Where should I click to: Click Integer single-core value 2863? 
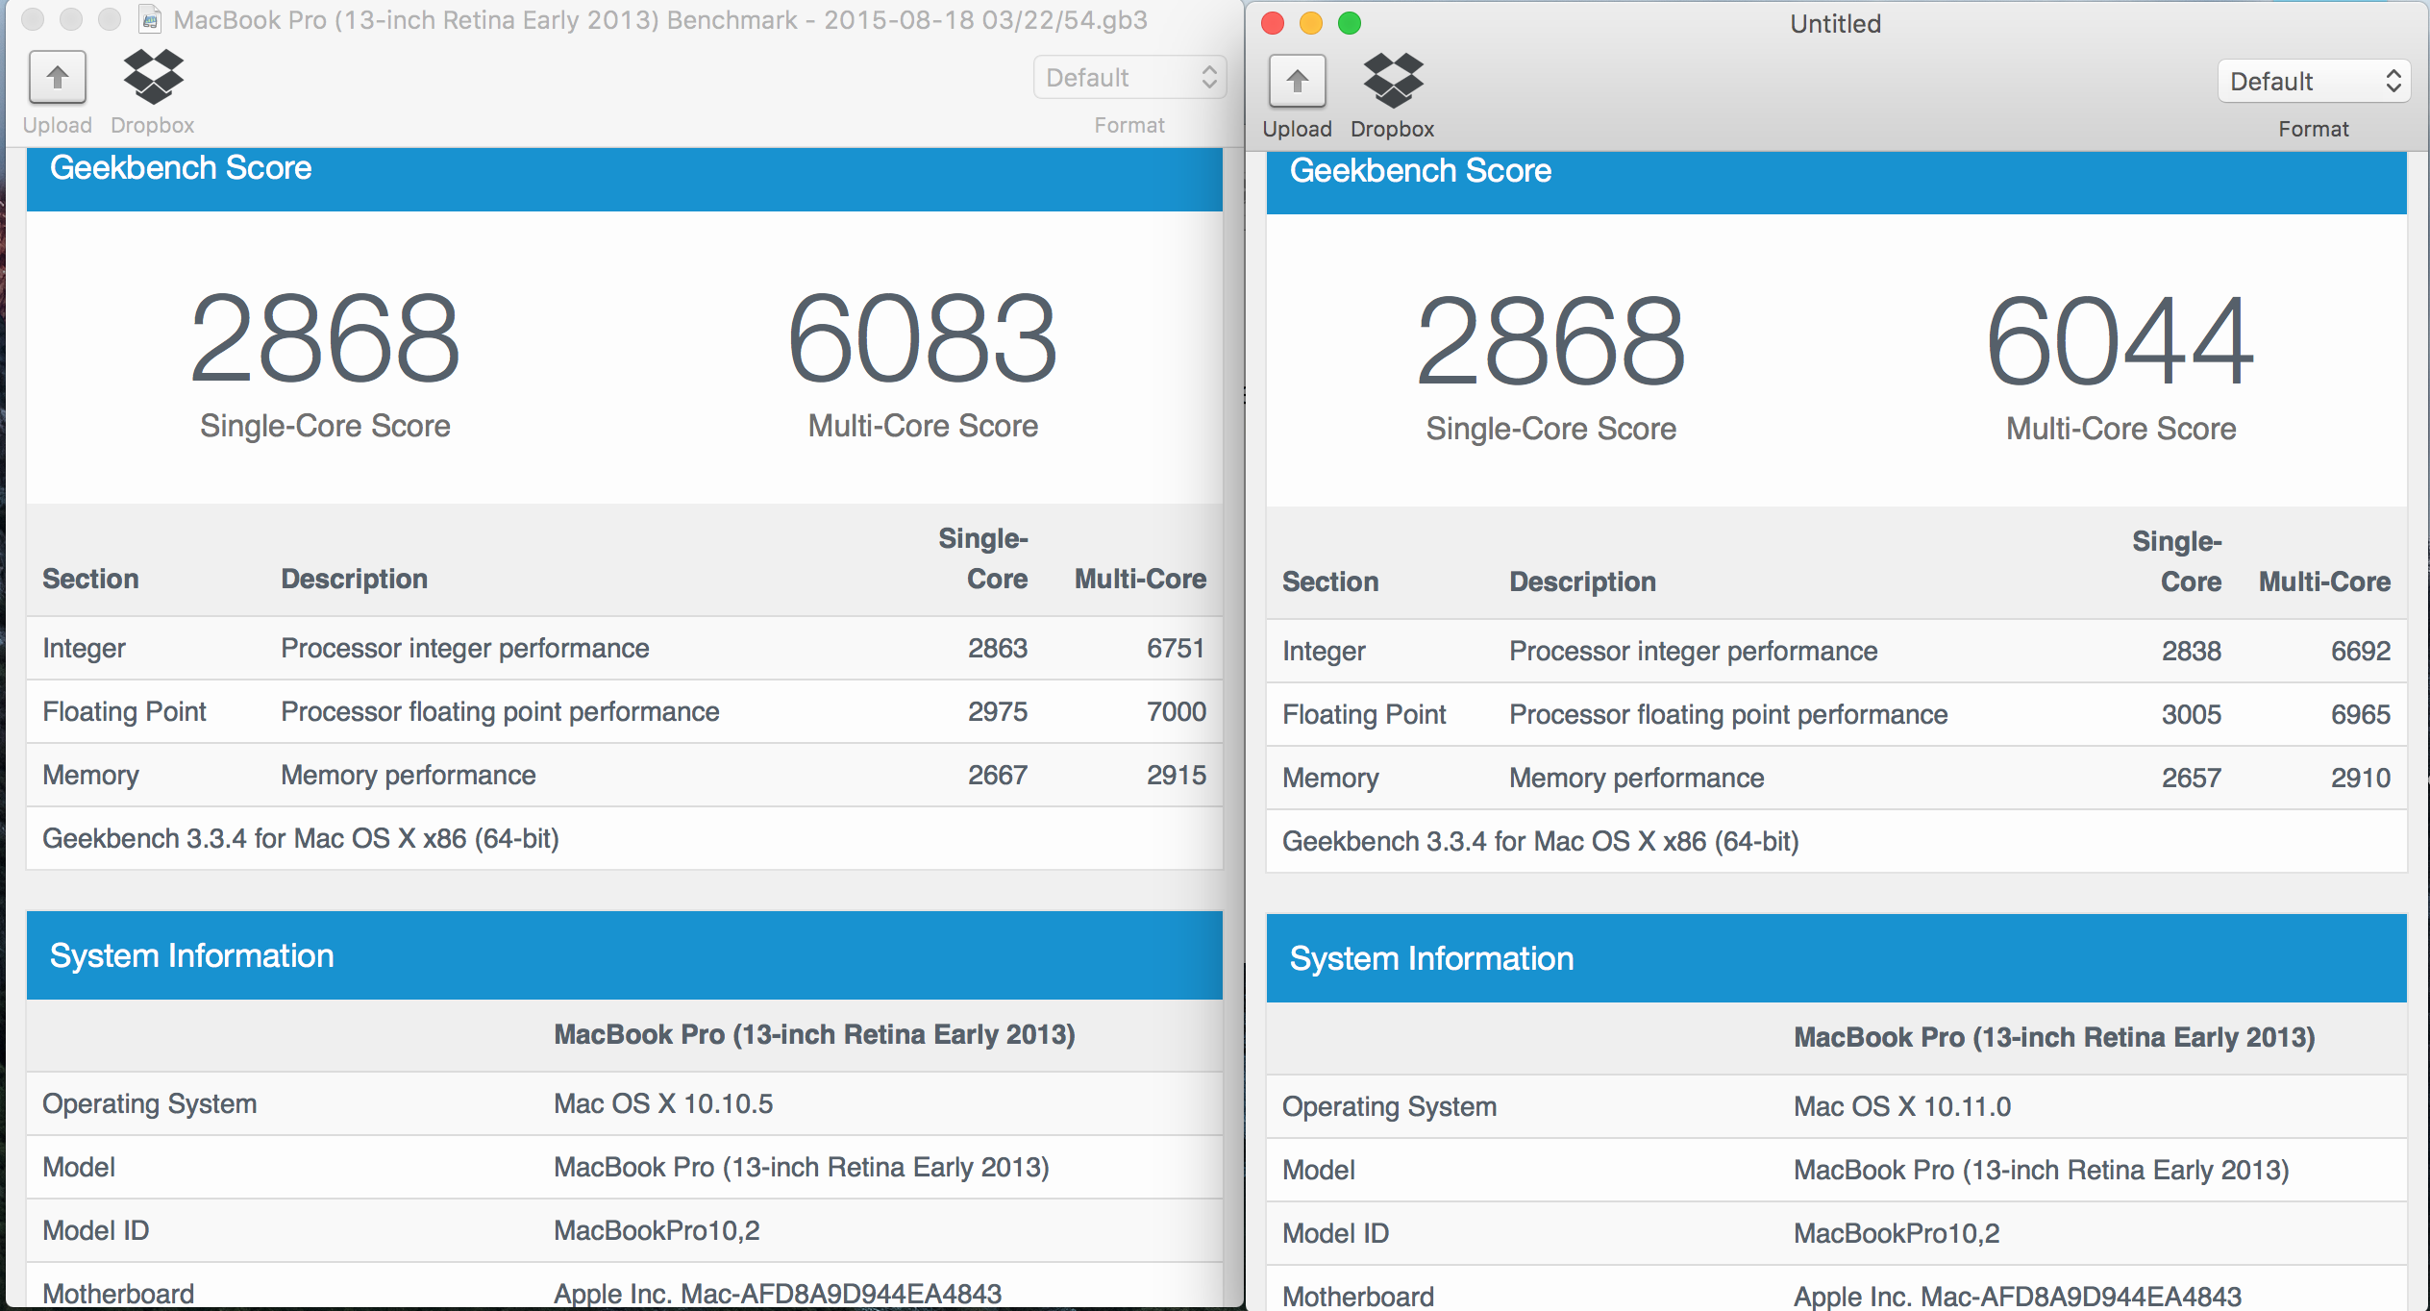(998, 648)
